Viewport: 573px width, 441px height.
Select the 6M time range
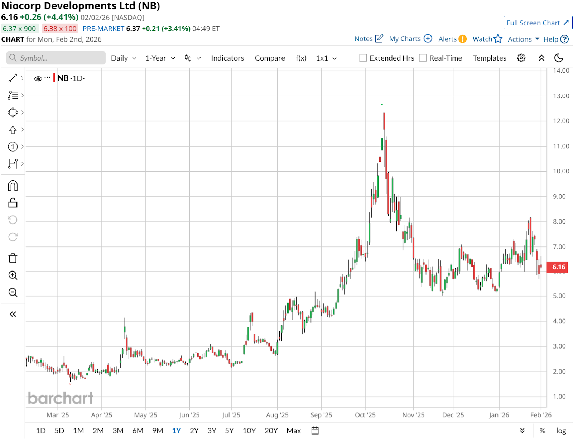point(138,431)
